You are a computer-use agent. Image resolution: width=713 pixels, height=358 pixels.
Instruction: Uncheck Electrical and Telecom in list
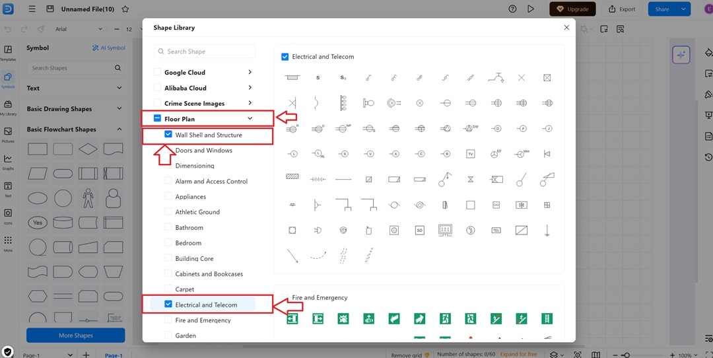[x=168, y=304]
